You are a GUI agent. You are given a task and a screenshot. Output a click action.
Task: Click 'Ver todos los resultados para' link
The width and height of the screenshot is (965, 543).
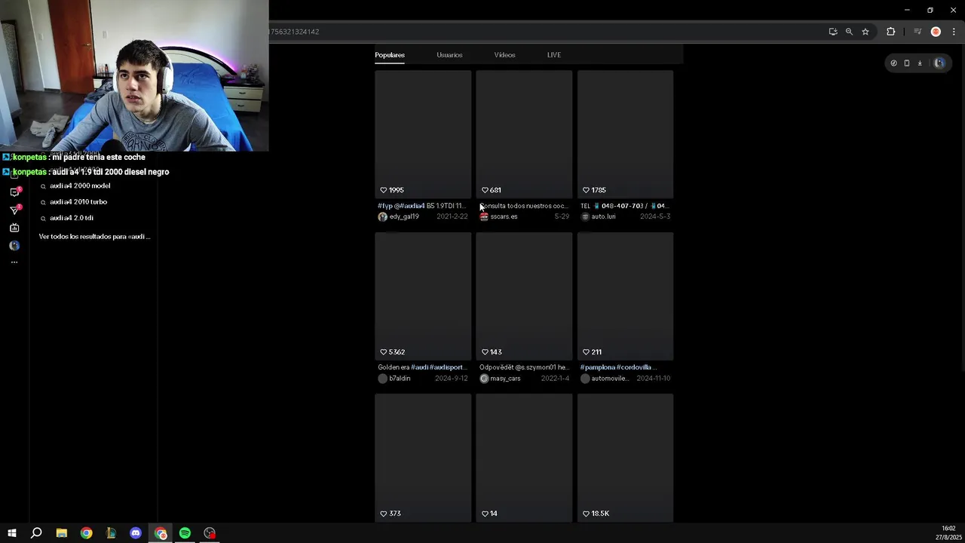coord(94,237)
